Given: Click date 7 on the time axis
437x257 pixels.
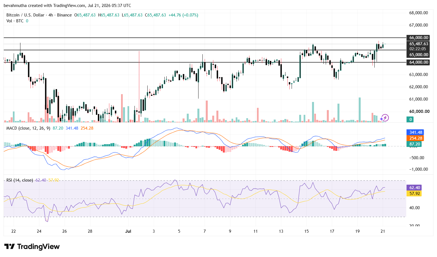Looking at the screenshot, I should (205, 231).
